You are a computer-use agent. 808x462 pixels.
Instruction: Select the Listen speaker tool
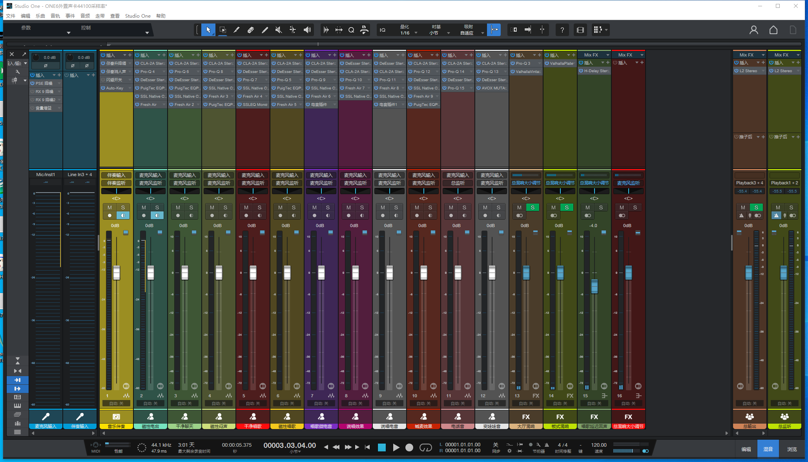click(307, 30)
